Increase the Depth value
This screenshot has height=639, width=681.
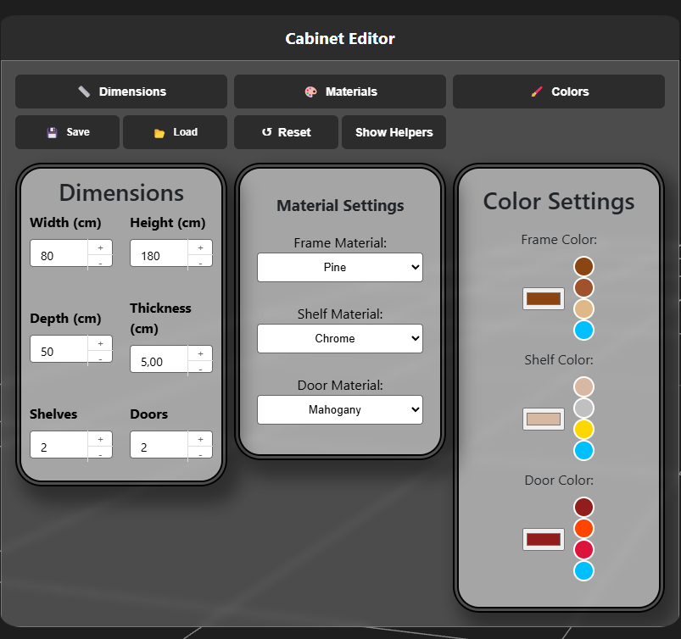pos(100,343)
